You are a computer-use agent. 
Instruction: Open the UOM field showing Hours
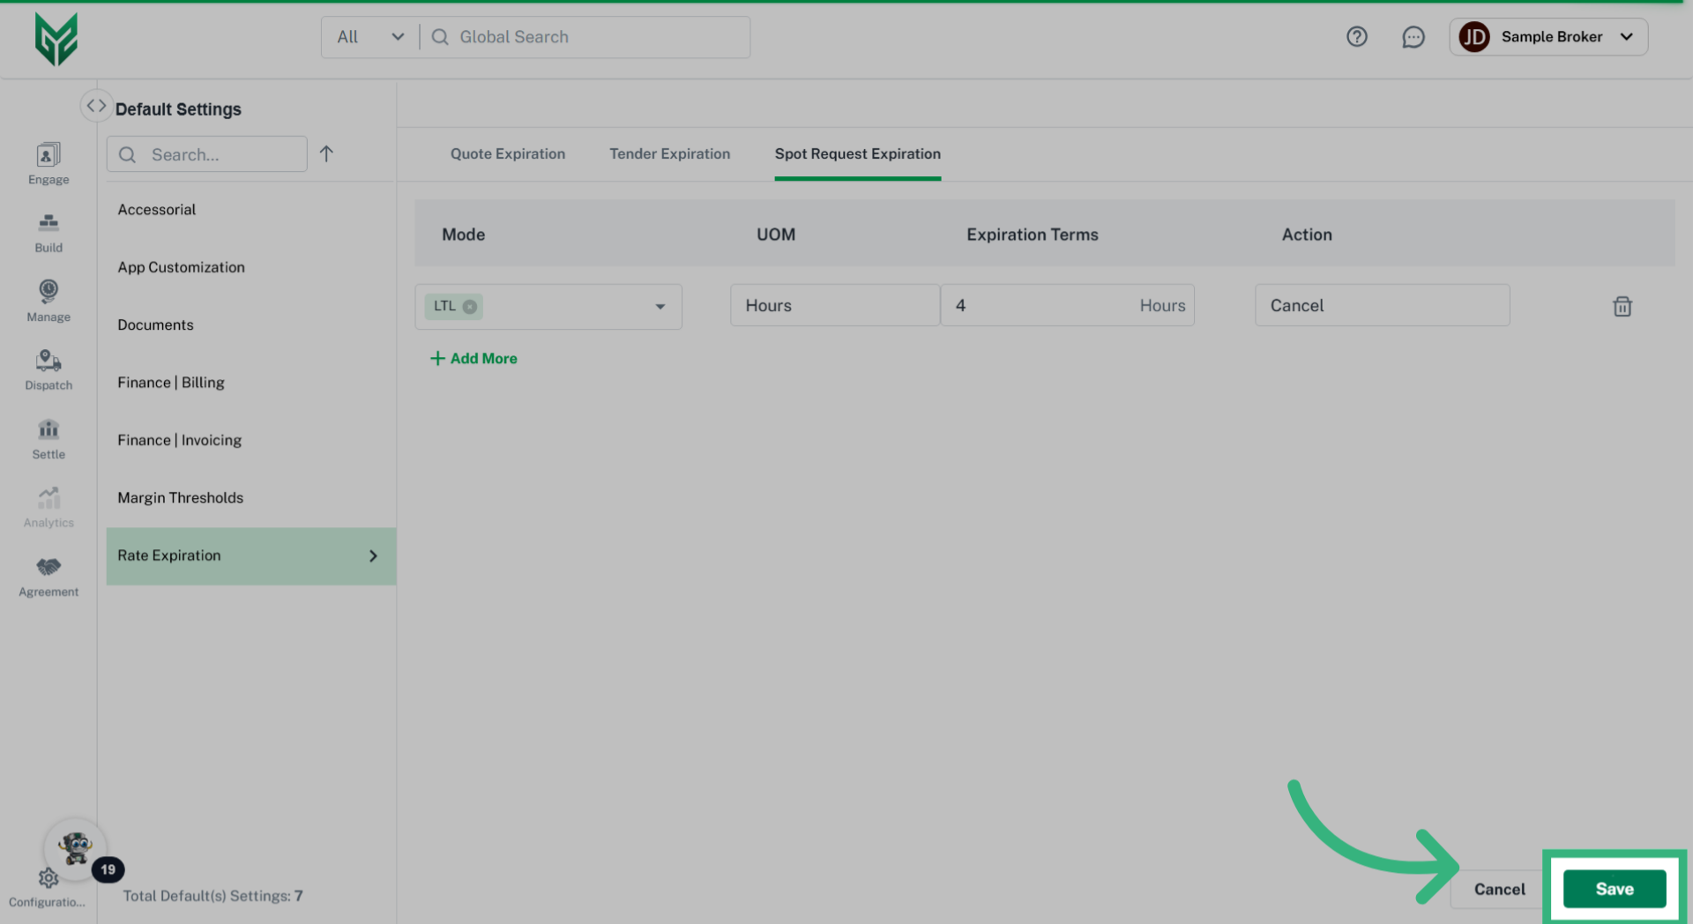coord(835,305)
